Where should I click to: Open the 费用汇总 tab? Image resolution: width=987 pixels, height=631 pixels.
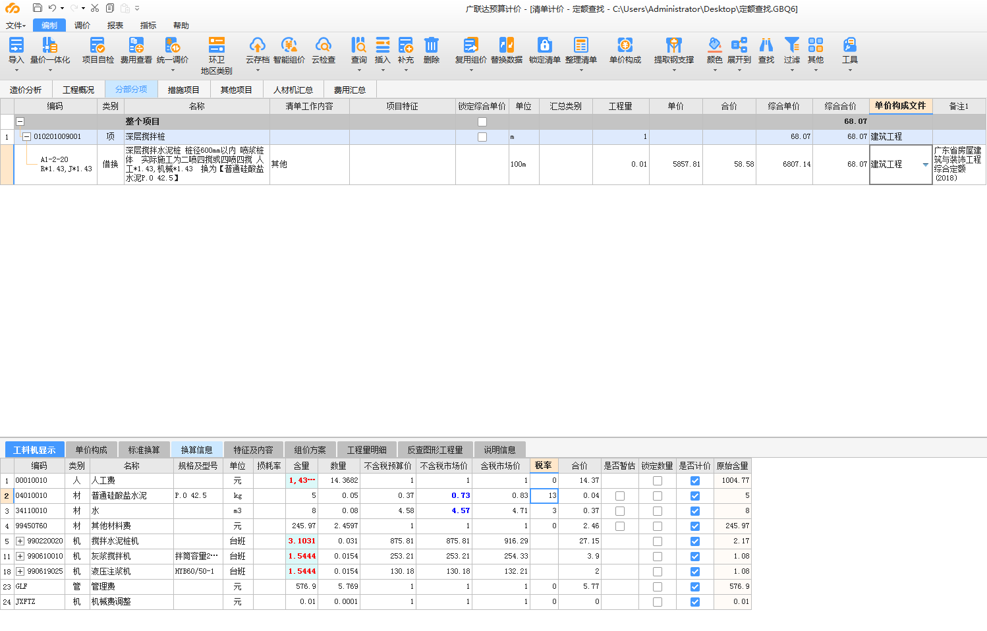350,90
